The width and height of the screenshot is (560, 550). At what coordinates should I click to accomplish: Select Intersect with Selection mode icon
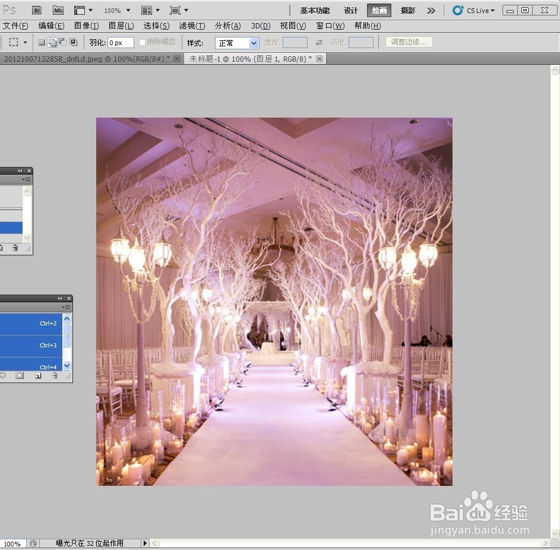73,42
